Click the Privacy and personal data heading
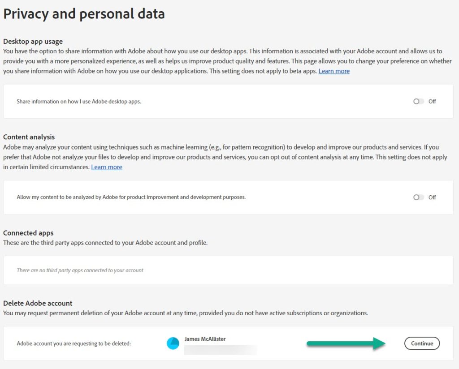 click(84, 14)
